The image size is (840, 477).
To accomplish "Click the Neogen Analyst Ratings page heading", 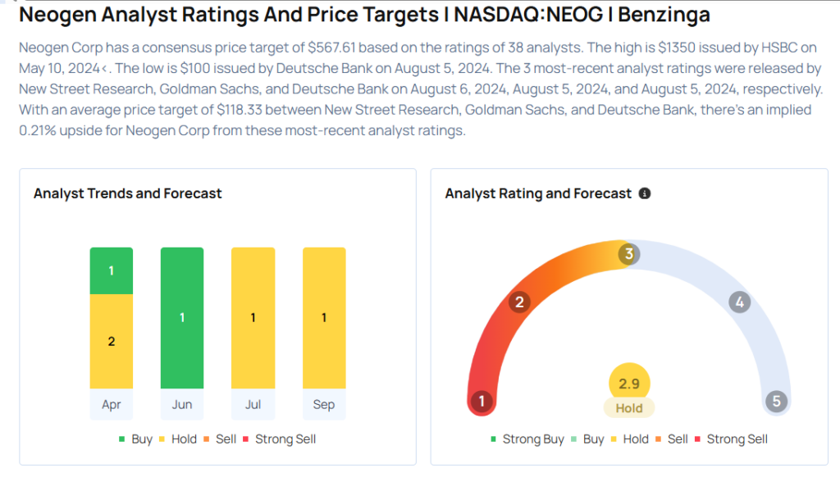I will click(x=364, y=15).
